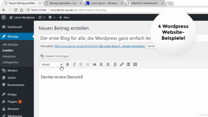Center align the text

click(108, 64)
